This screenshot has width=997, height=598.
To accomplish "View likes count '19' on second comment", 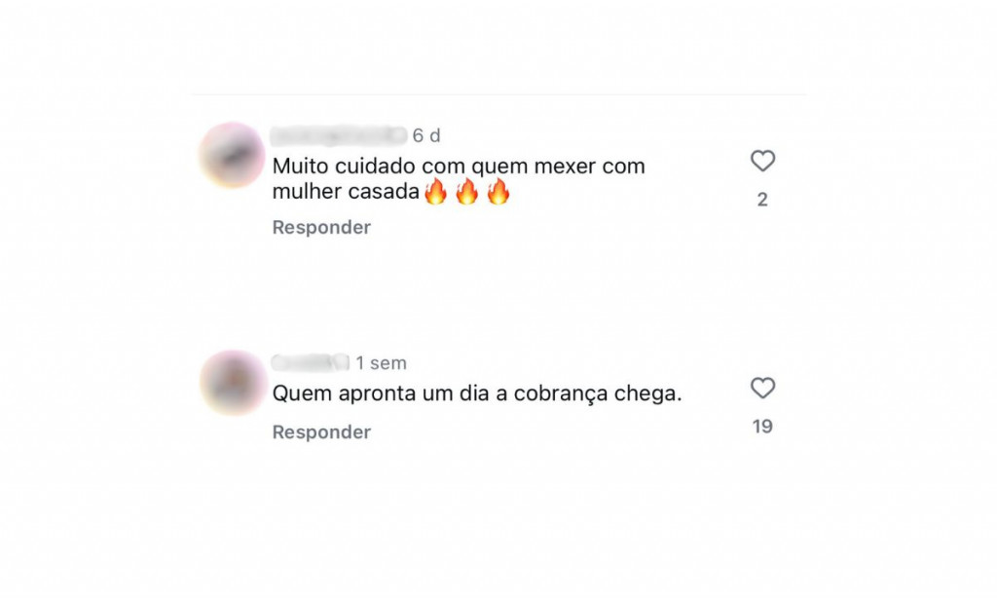I will pyautogui.click(x=762, y=427).
